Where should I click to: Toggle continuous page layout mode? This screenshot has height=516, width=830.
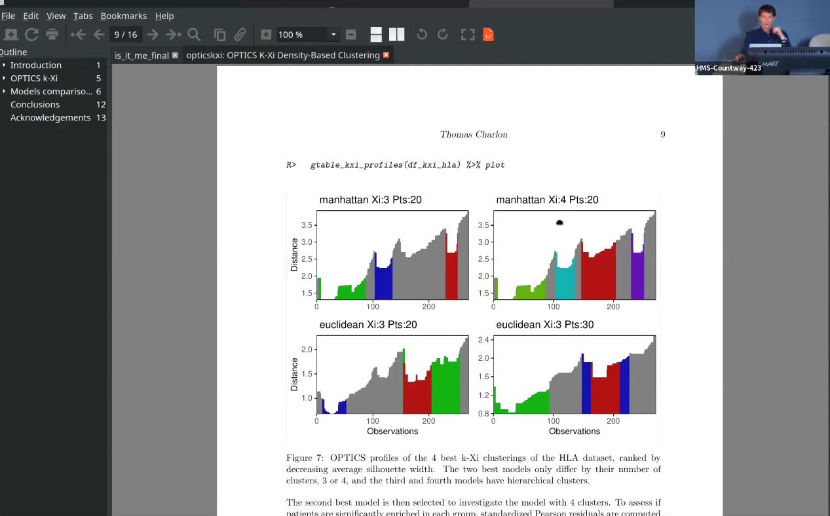coord(376,35)
